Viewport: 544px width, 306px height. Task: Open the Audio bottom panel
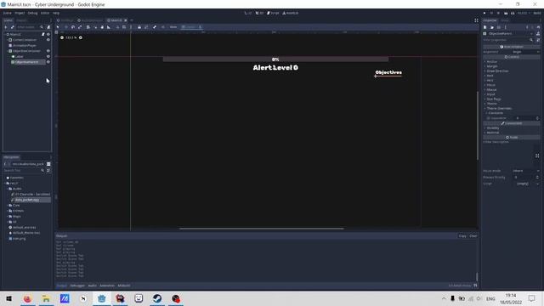[93, 286]
